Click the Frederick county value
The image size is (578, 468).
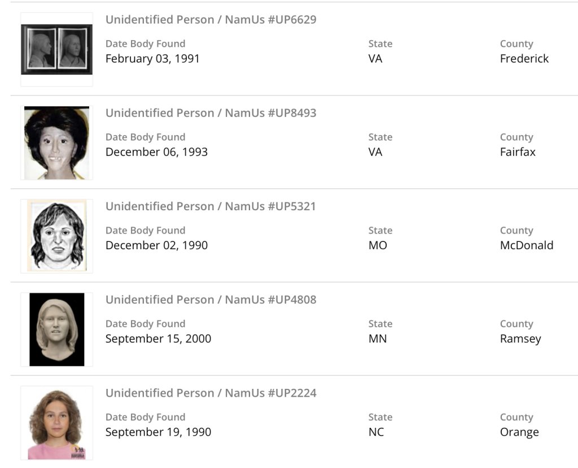coord(524,59)
